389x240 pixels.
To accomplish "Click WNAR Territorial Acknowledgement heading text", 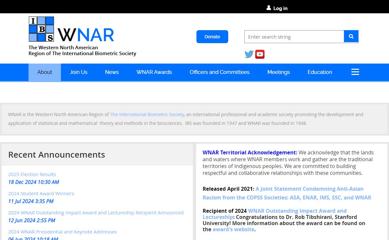I will pos(250,153).
